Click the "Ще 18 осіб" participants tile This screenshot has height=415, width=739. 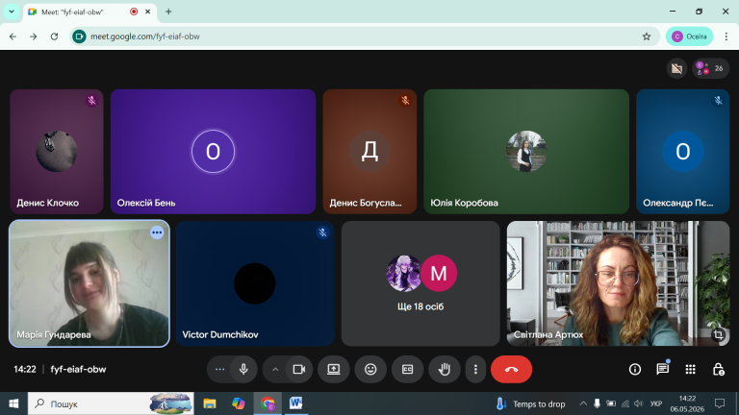click(x=420, y=283)
